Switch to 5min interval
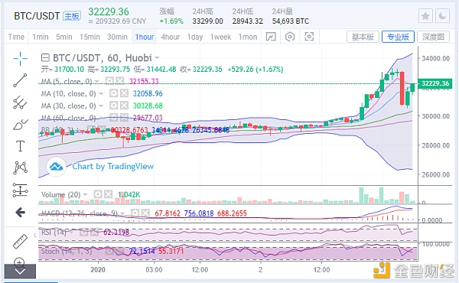 pos(64,37)
